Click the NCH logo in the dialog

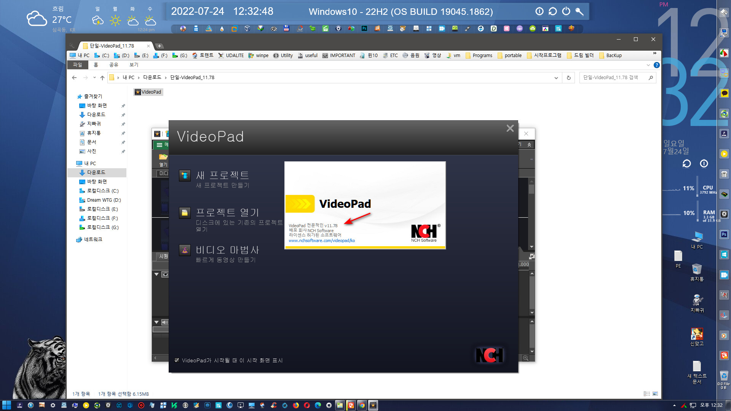tap(490, 355)
